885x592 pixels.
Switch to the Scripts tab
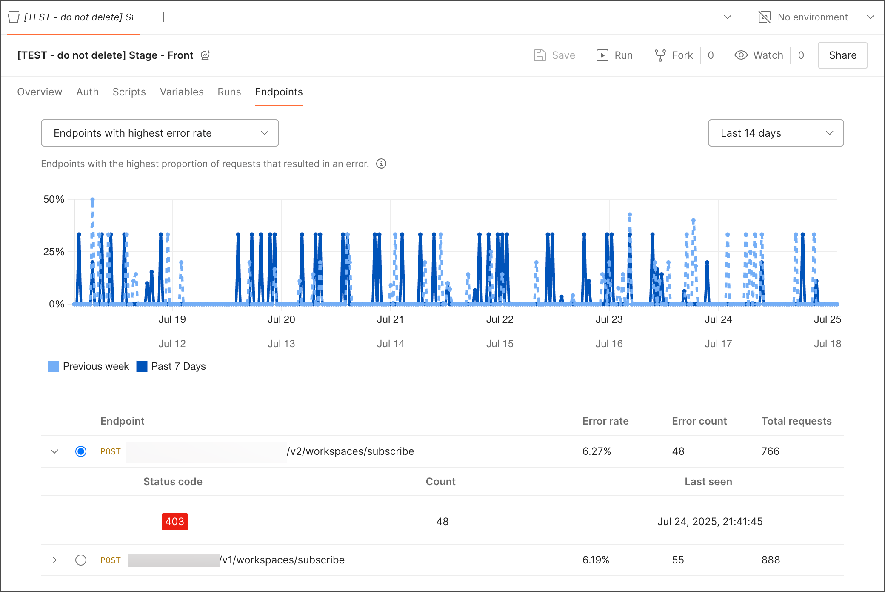click(x=129, y=92)
